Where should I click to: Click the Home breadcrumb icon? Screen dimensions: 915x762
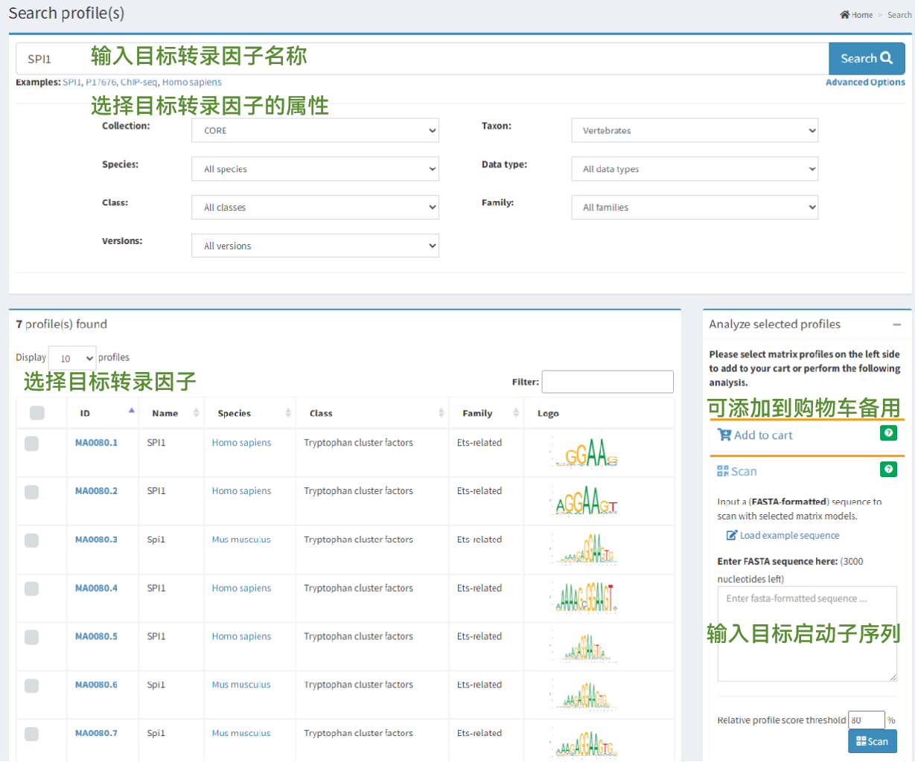click(844, 15)
